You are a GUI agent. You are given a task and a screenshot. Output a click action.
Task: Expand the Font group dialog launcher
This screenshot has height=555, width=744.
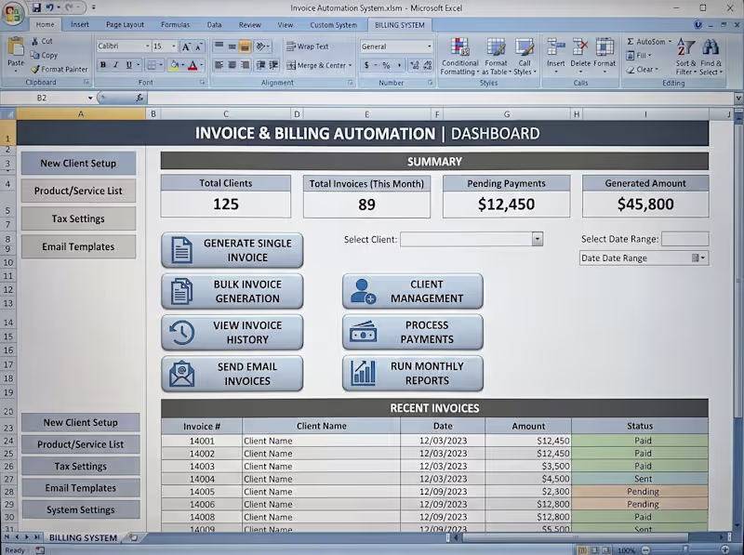point(202,82)
